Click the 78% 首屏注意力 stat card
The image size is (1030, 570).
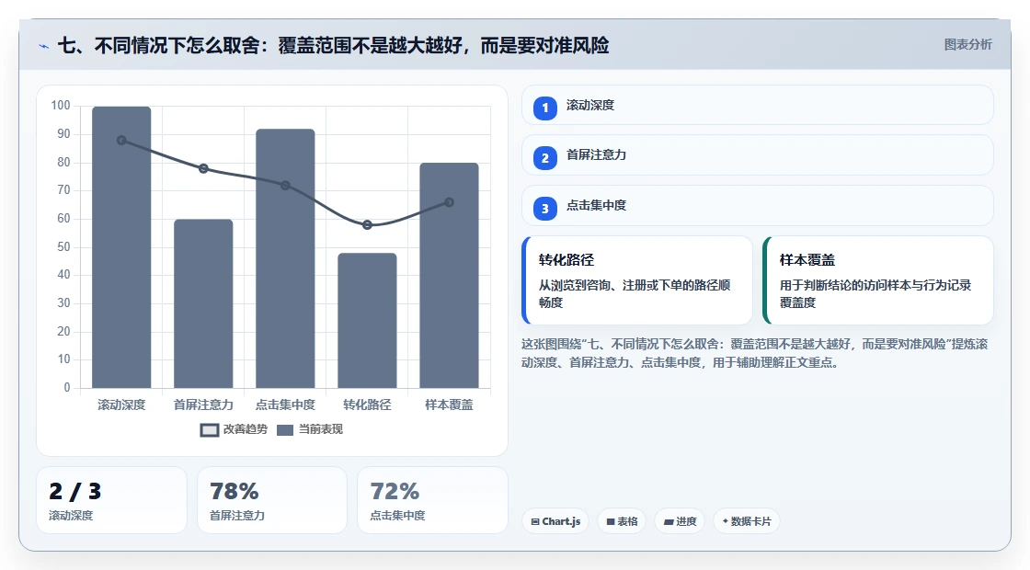coord(272,500)
